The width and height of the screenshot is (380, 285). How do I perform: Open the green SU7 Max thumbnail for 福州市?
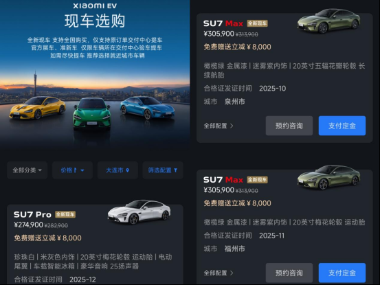[x=328, y=177]
